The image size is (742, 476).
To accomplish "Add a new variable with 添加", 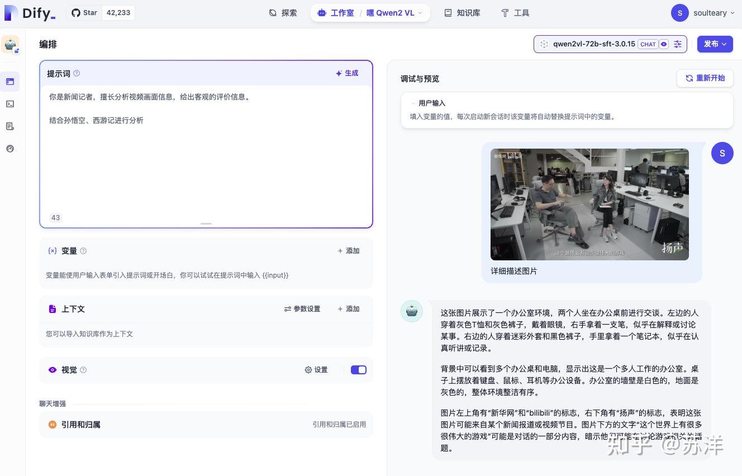I will (348, 250).
